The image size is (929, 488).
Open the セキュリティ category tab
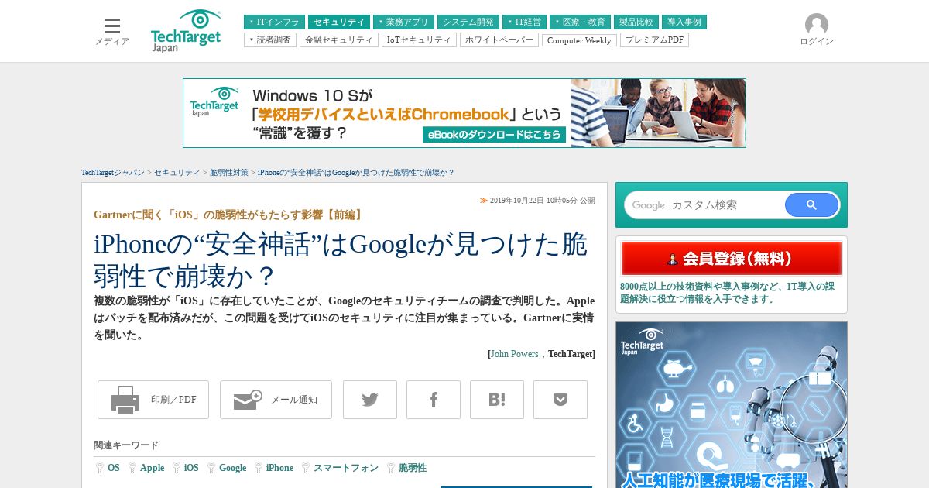pyautogui.click(x=339, y=22)
